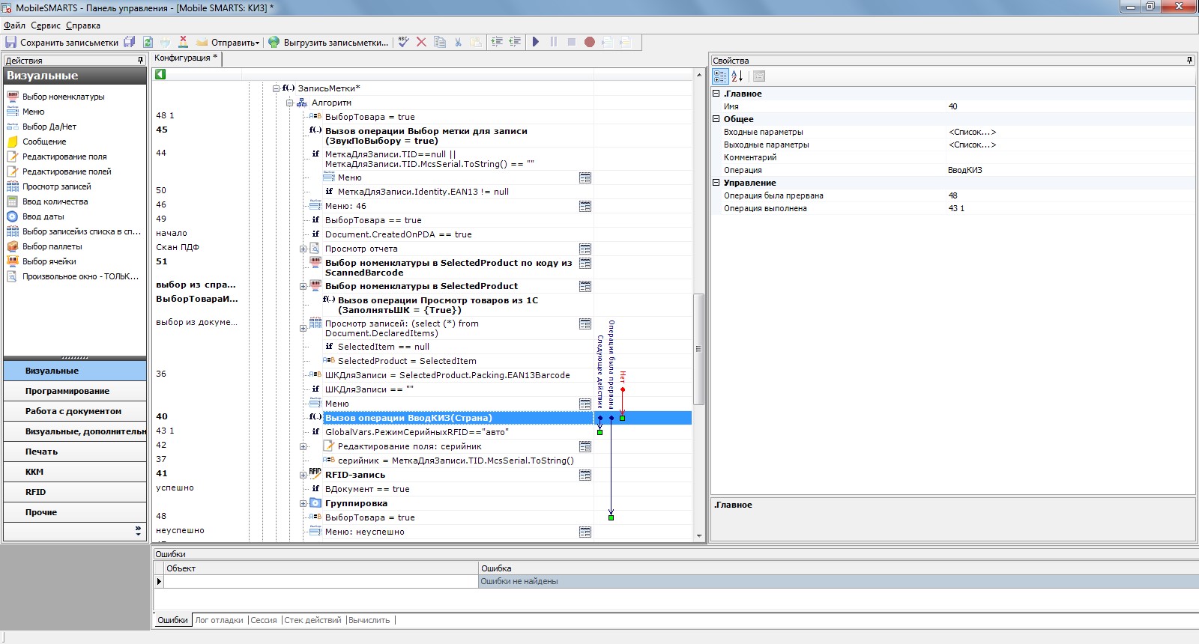Click the red X delete icon in toolbar
The height and width of the screenshot is (644, 1199).
[x=421, y=43]
